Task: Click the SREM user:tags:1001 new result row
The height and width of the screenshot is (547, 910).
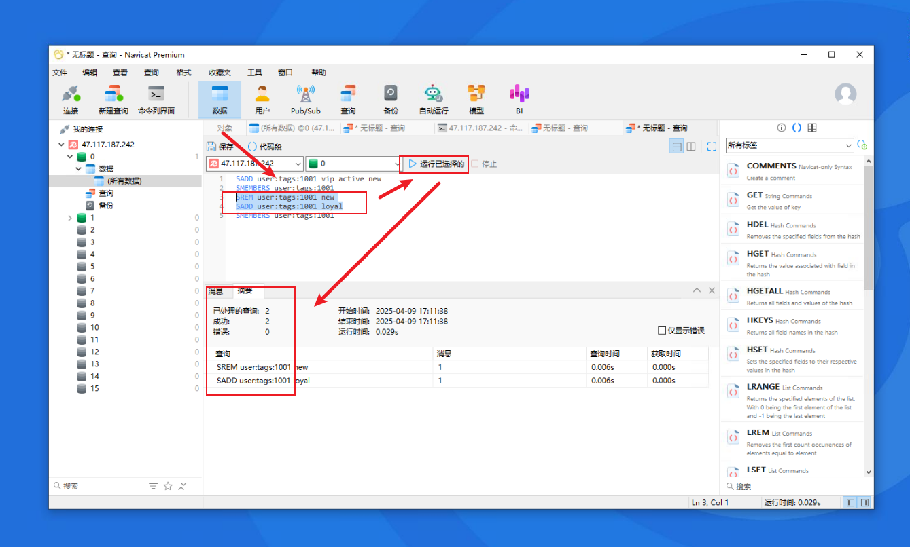Action: [x=457, y=367]
